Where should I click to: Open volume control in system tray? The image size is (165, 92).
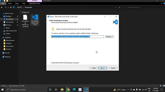pyautogui.click(x=146, y=90)
